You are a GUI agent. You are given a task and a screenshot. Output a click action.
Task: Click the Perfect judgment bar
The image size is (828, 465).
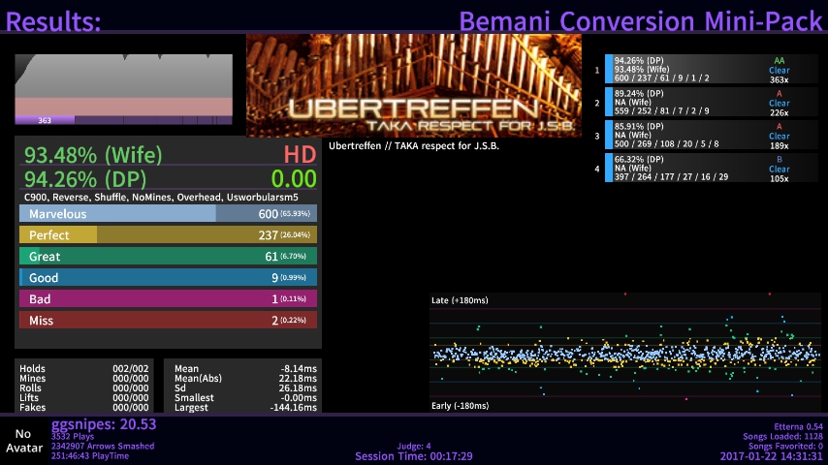click(168, 235)
